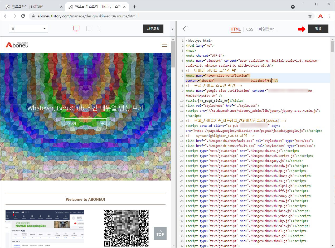Click the line with <!doctype html>
Image resolution: width=335 pixels, height=248 pixels.
tap(199, 41)
